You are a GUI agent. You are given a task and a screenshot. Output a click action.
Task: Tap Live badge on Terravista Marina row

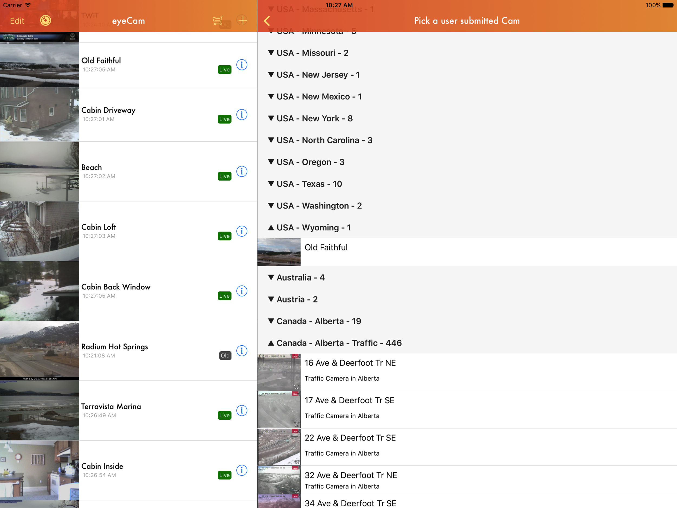click(x=224, y=415)
